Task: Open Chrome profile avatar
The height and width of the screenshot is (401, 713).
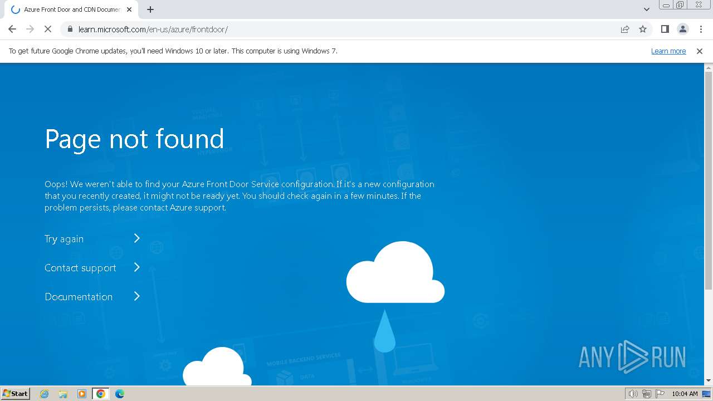Action: point(682,29)
